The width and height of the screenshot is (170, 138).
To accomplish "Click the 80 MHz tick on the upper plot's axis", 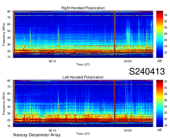I will [x=9, y=11].
